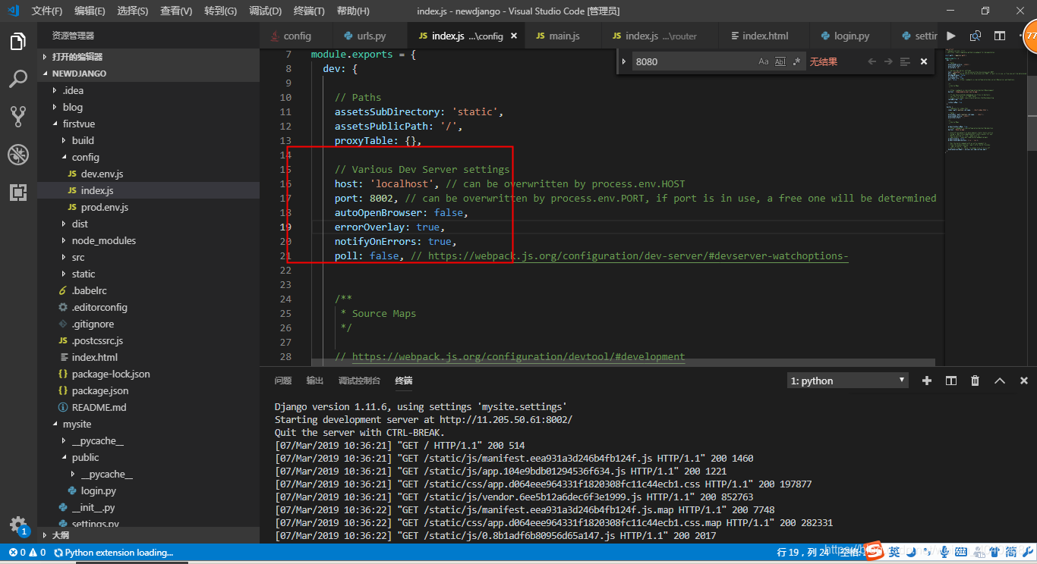
Task: Expand the 打开的编辑器 section
Action: (148, 57)
